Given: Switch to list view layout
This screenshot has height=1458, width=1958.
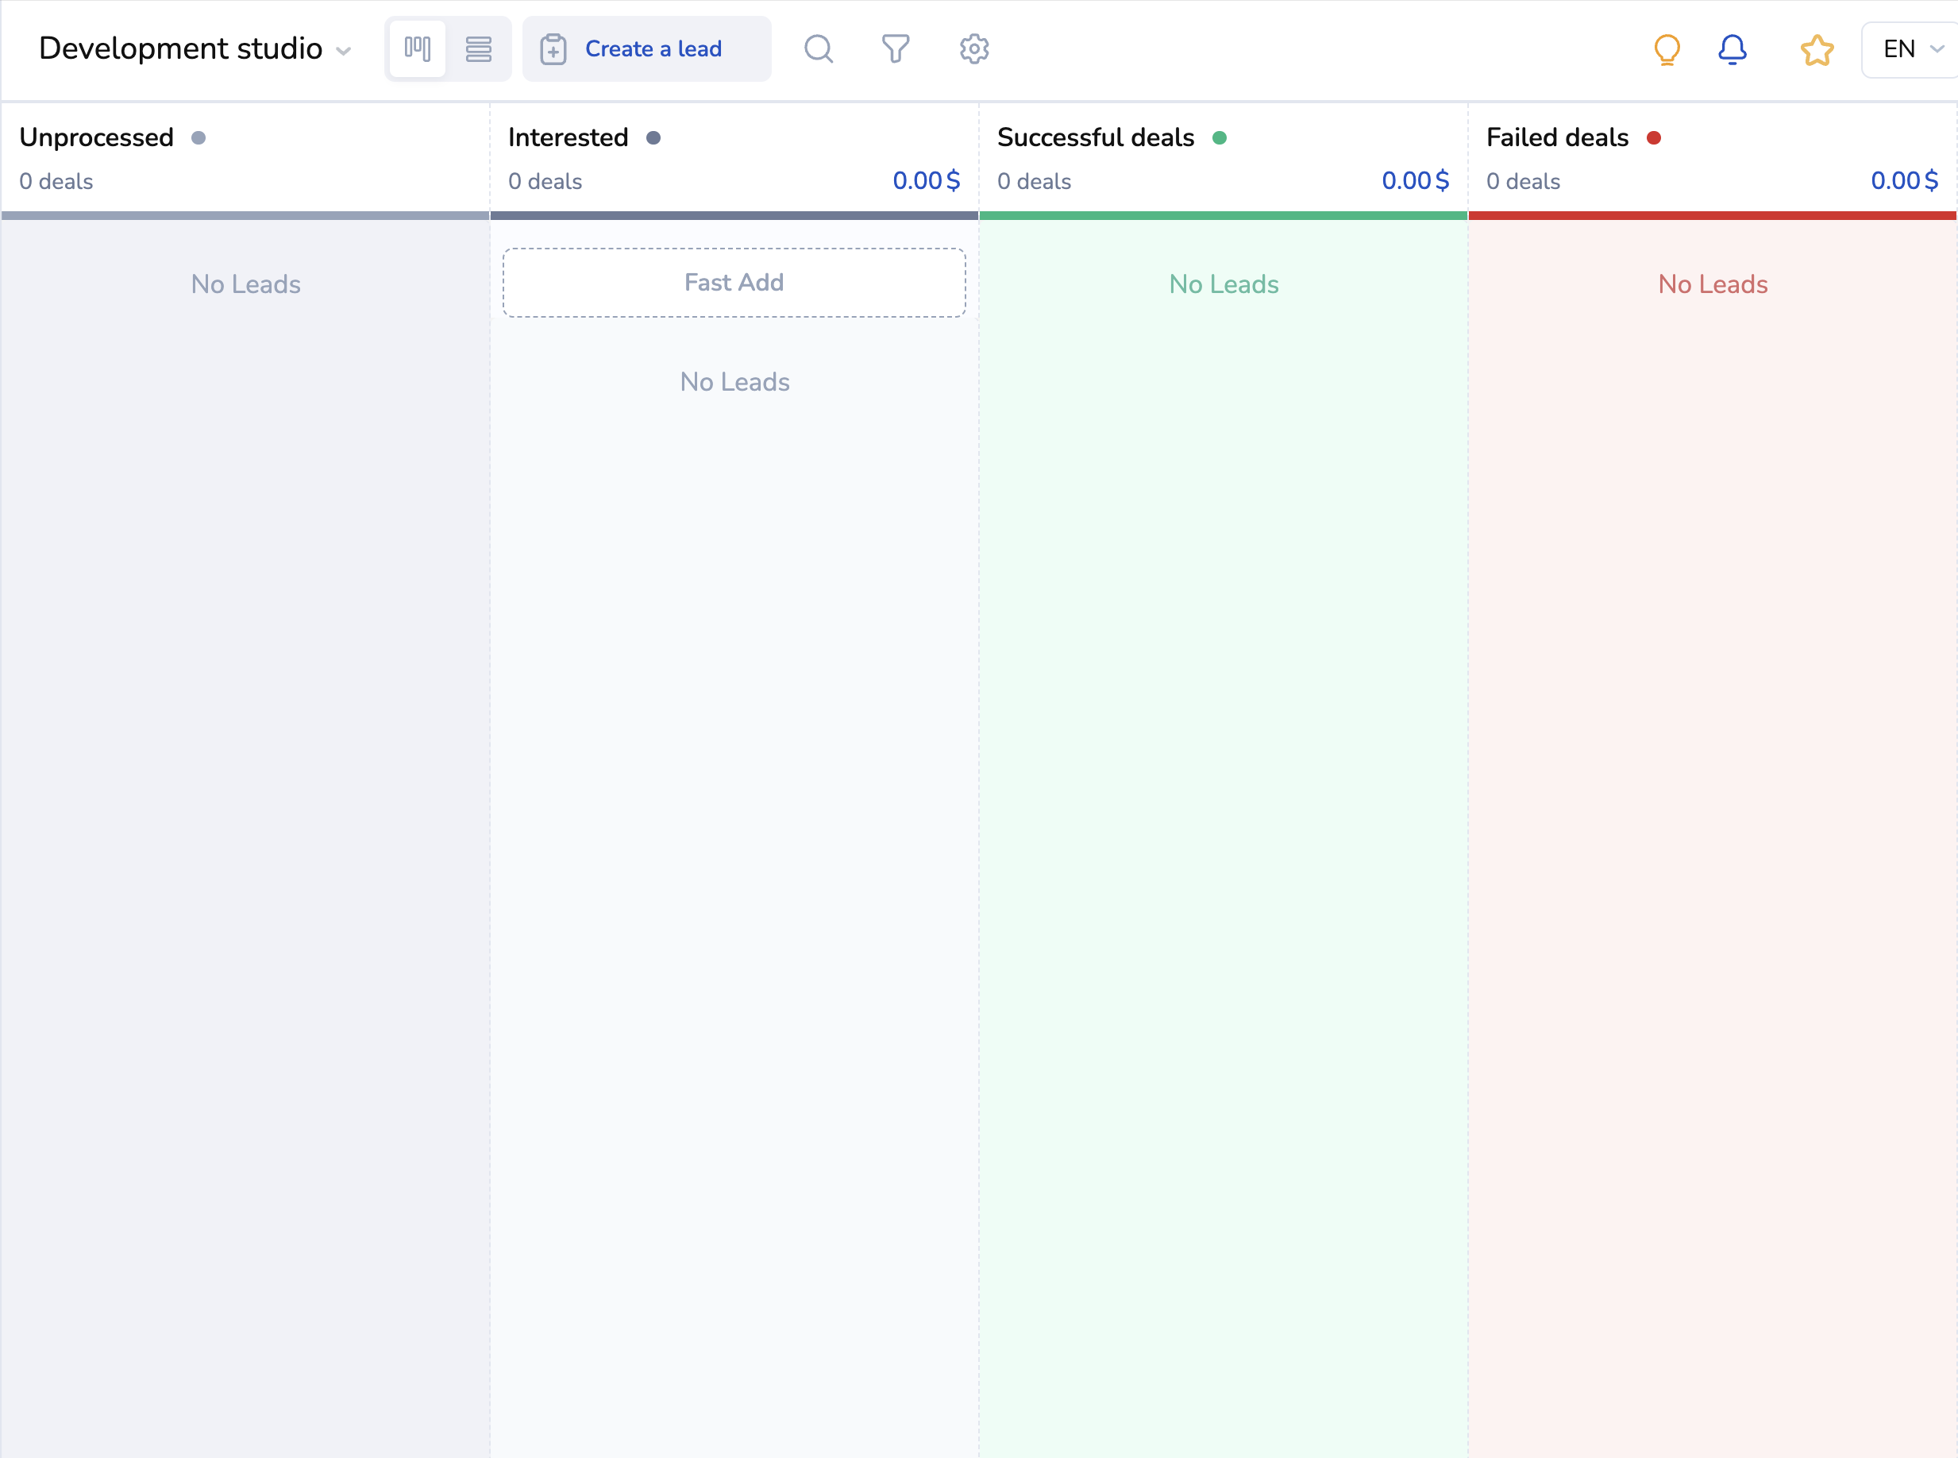Looking at the screenshot, I should point(478,48).
